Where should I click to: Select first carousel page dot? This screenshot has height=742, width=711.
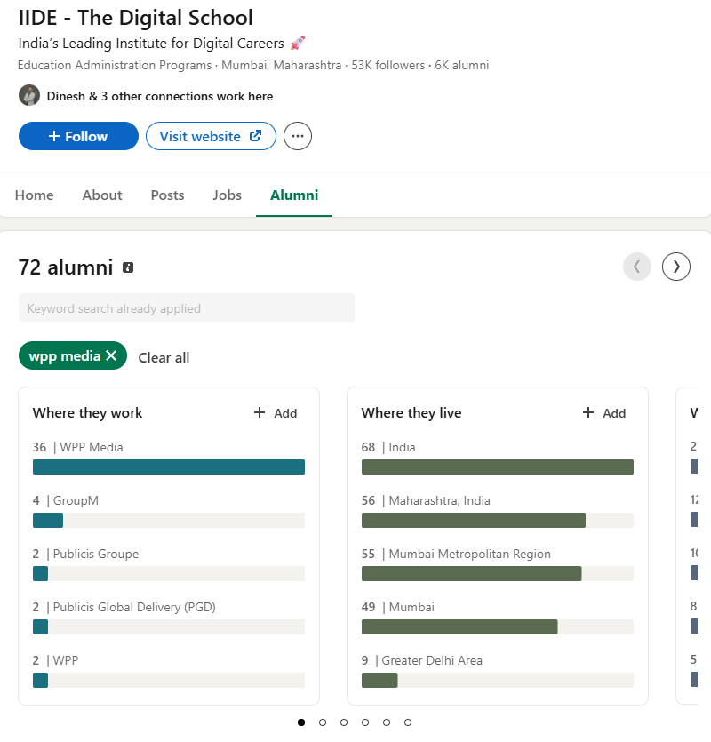[301, 722]
